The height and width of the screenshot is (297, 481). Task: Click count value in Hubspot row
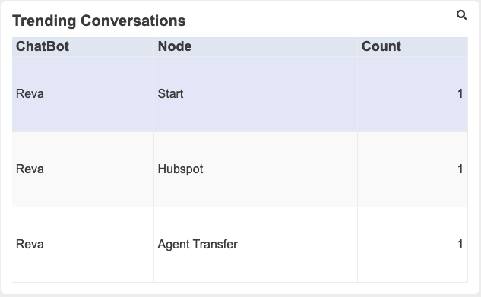460,169
